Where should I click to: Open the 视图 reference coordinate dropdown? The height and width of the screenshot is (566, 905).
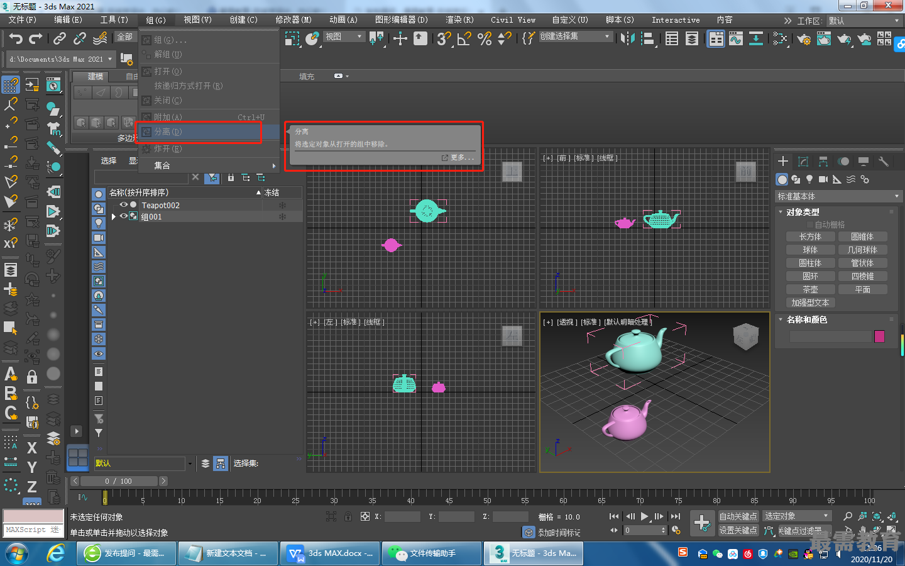click(x=344, y=36)
